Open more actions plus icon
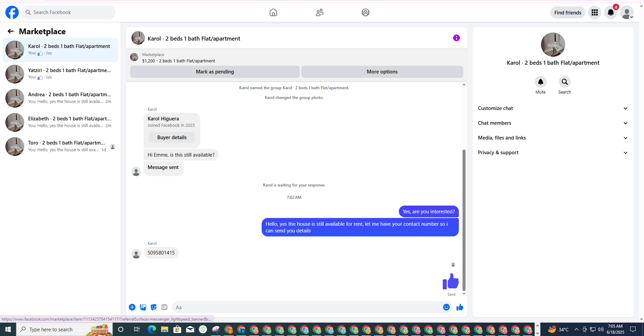Screen dimensions: 644x336 (132, 307)
